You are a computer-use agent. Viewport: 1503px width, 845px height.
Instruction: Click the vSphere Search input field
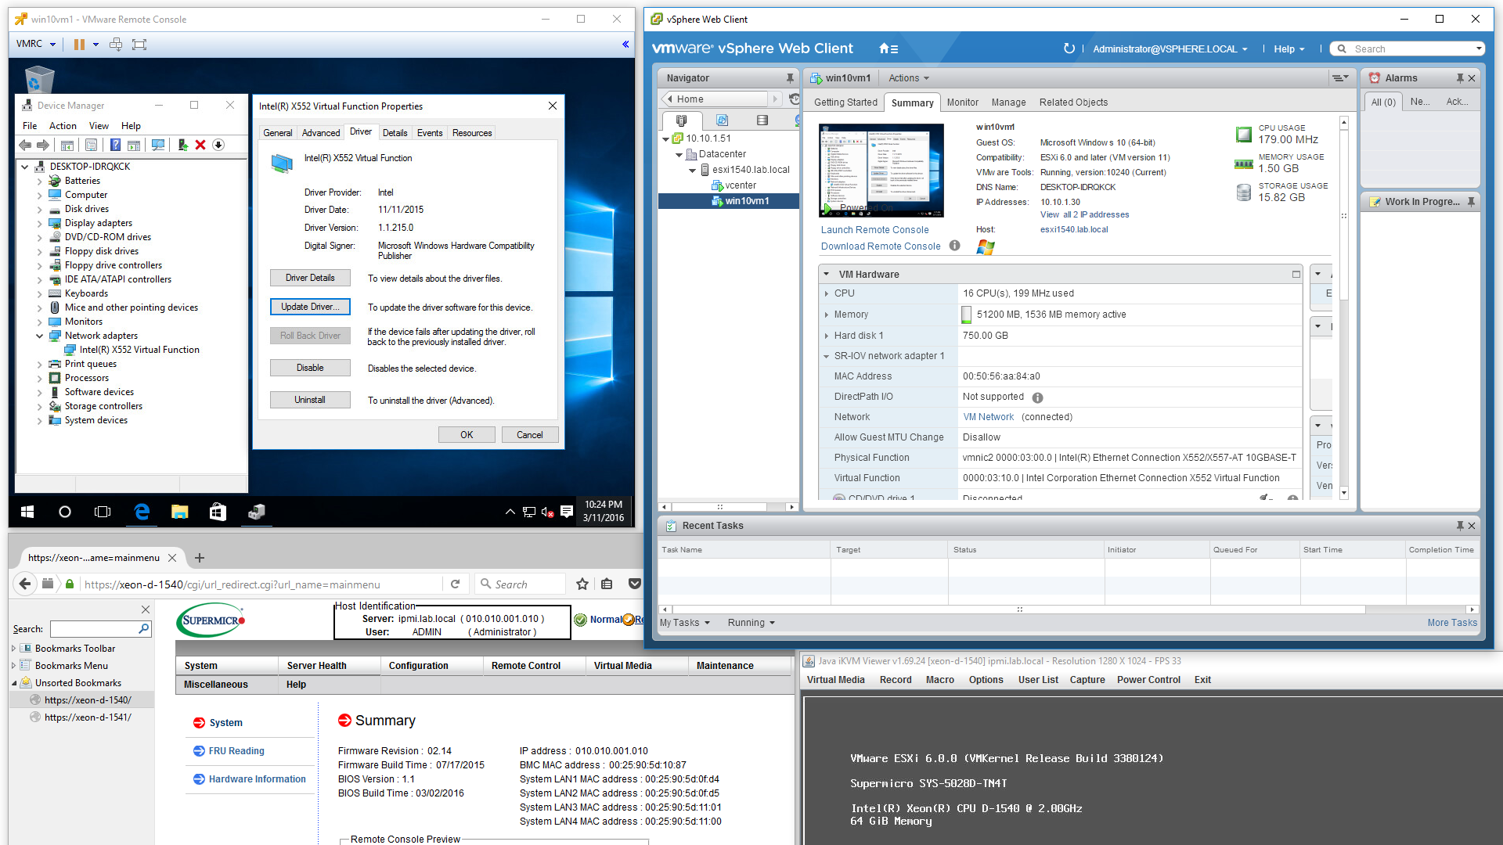[1414, 49]
